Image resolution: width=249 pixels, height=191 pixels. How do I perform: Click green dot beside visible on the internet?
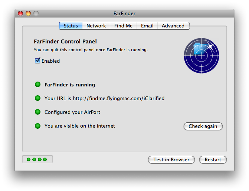pos(37,126)
